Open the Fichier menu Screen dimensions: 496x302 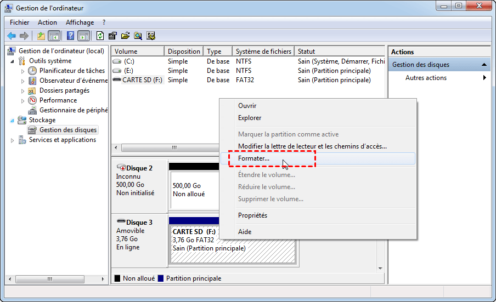(x=19, y=22)
